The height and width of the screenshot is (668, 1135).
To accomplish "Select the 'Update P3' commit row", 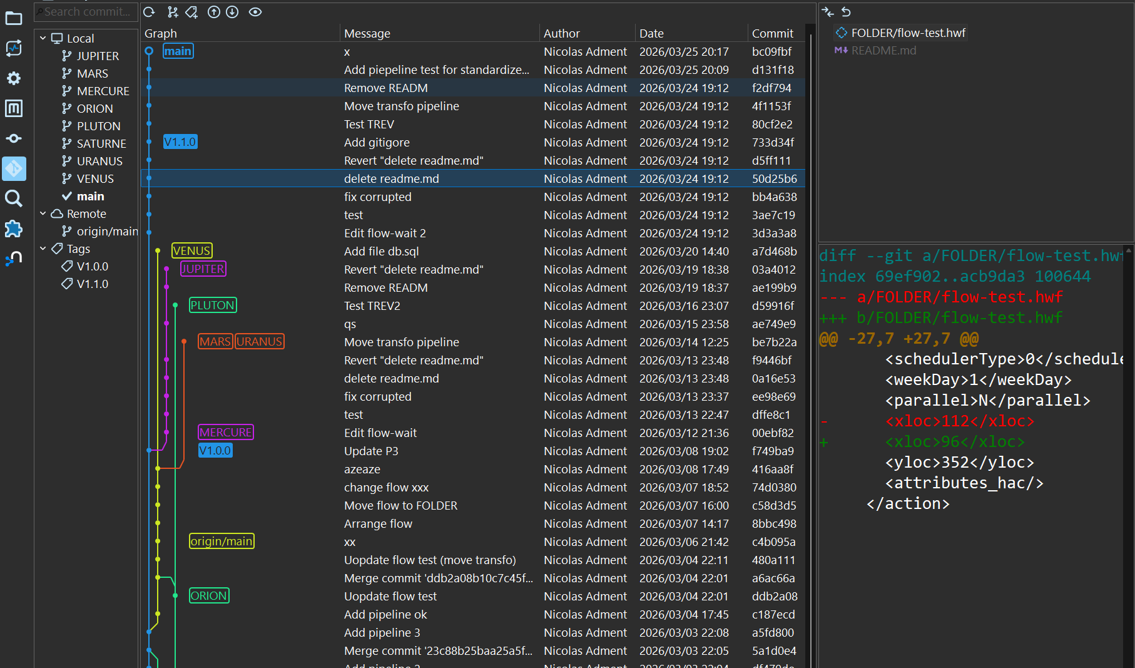I will tap(473, 451).
